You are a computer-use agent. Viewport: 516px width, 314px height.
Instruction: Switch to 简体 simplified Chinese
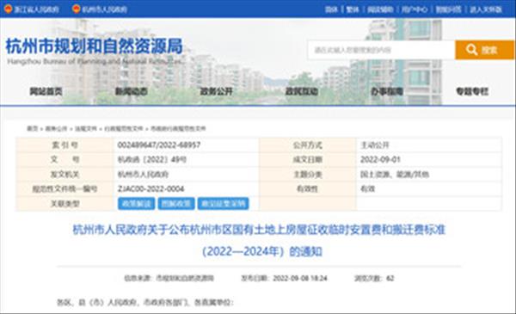pyautogui.click(x=331, y=9)
